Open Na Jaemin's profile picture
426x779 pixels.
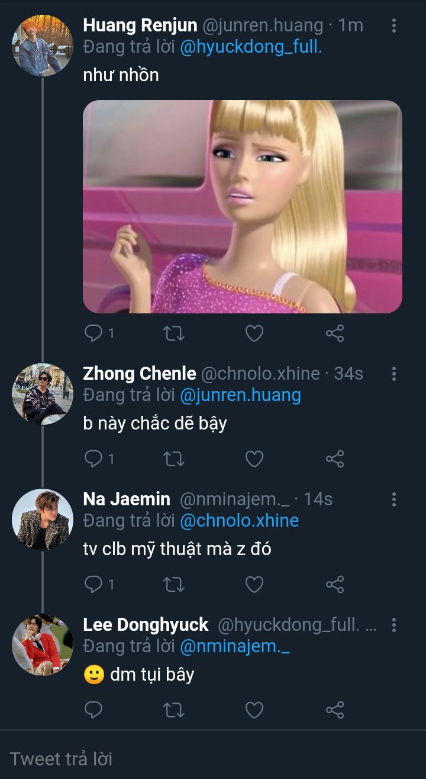point(43,520)
